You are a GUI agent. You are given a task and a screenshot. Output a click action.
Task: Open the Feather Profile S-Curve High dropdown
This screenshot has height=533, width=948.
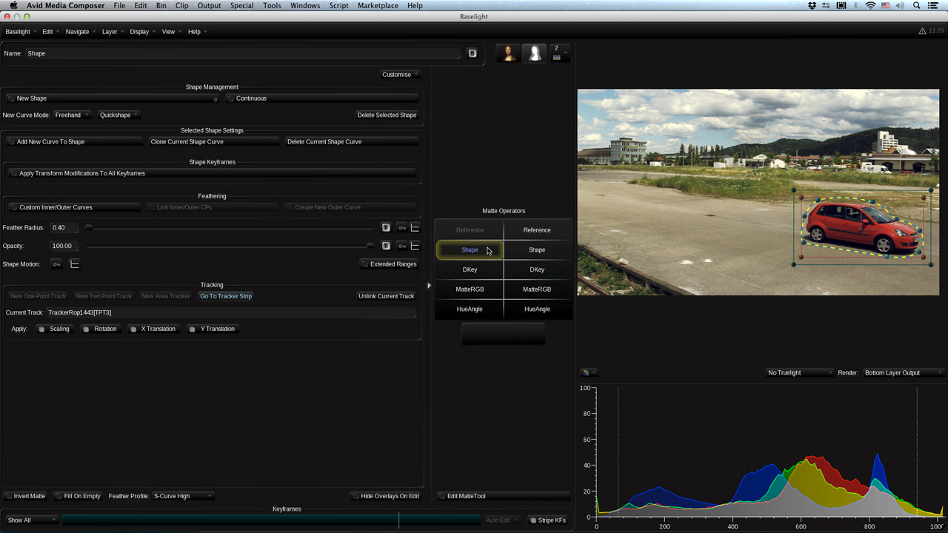coord(182,496)
